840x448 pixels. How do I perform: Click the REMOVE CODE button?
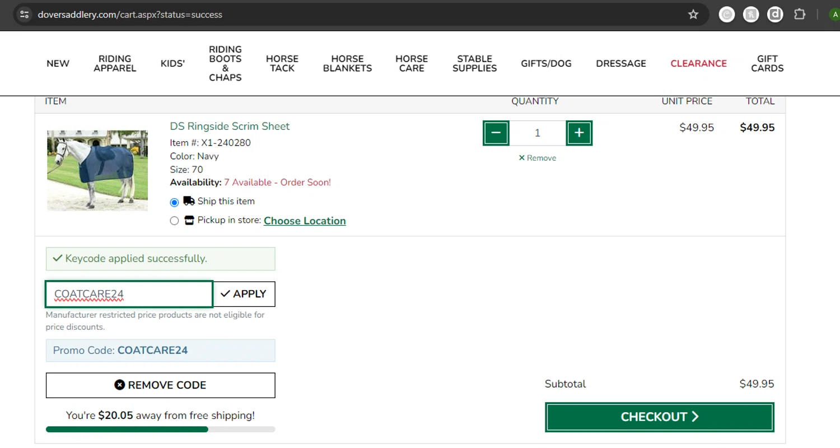pyautogui.click(x=160, y=385)
